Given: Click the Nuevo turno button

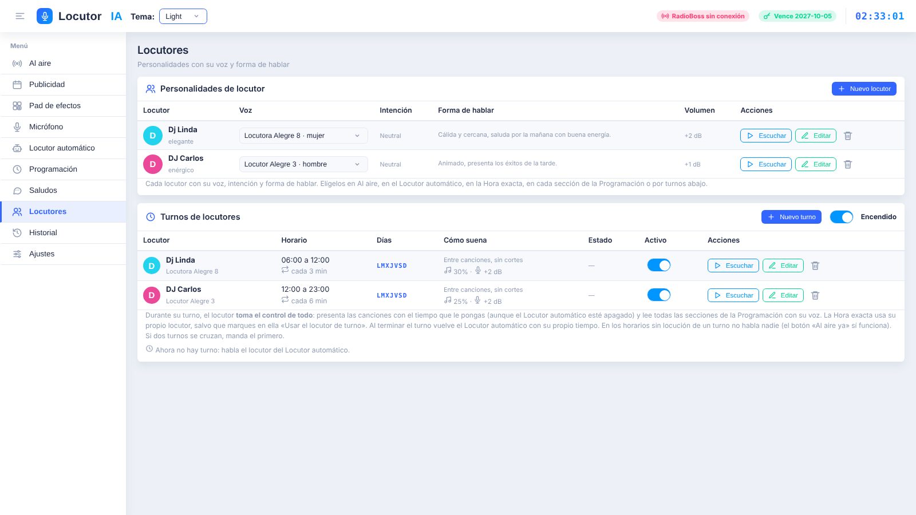Looking at the screenshot, I should click(x=791, y=217).
